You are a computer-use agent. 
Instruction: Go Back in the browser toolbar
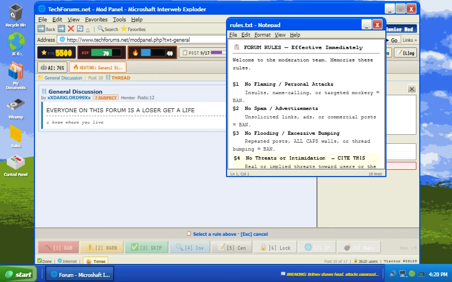46,29
